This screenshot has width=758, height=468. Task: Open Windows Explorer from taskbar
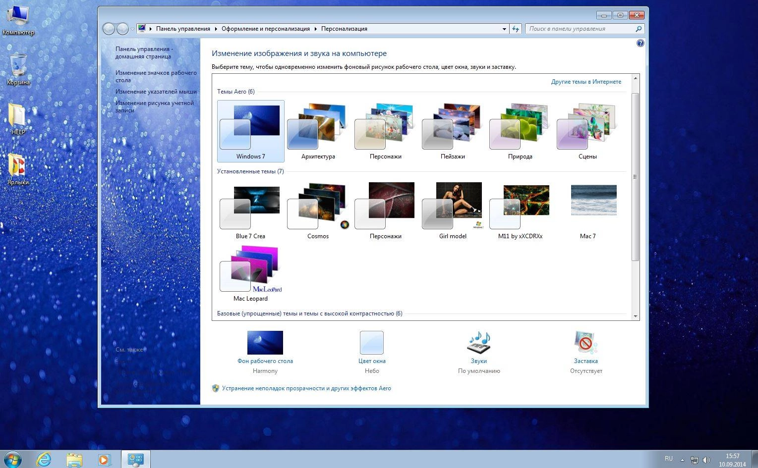74,459
